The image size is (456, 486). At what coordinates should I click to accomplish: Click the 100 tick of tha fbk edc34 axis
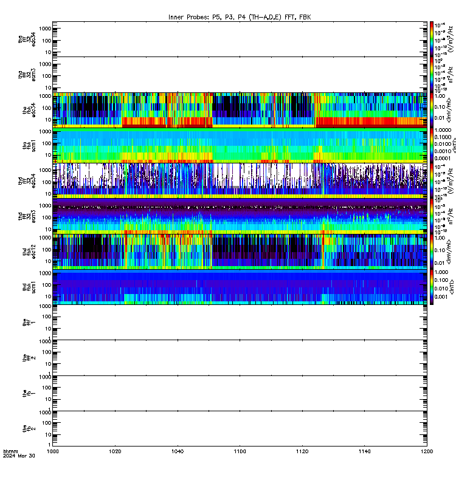pos(47,108)
